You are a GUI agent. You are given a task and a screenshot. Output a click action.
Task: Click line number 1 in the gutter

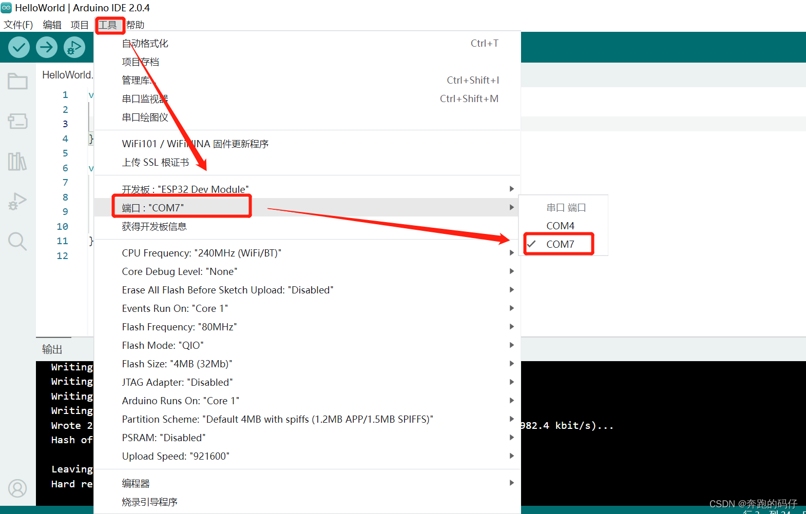[65, 95]
